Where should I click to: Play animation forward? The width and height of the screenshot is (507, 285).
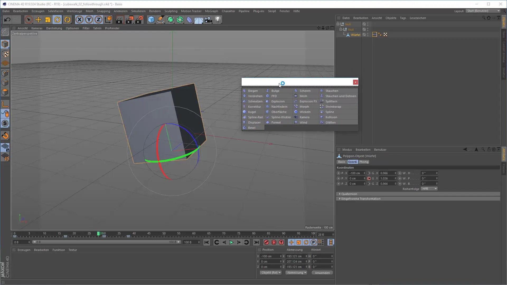point(231,242)
